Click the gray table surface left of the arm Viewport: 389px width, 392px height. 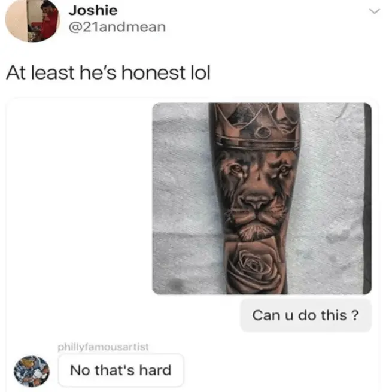tap(181, 199)
